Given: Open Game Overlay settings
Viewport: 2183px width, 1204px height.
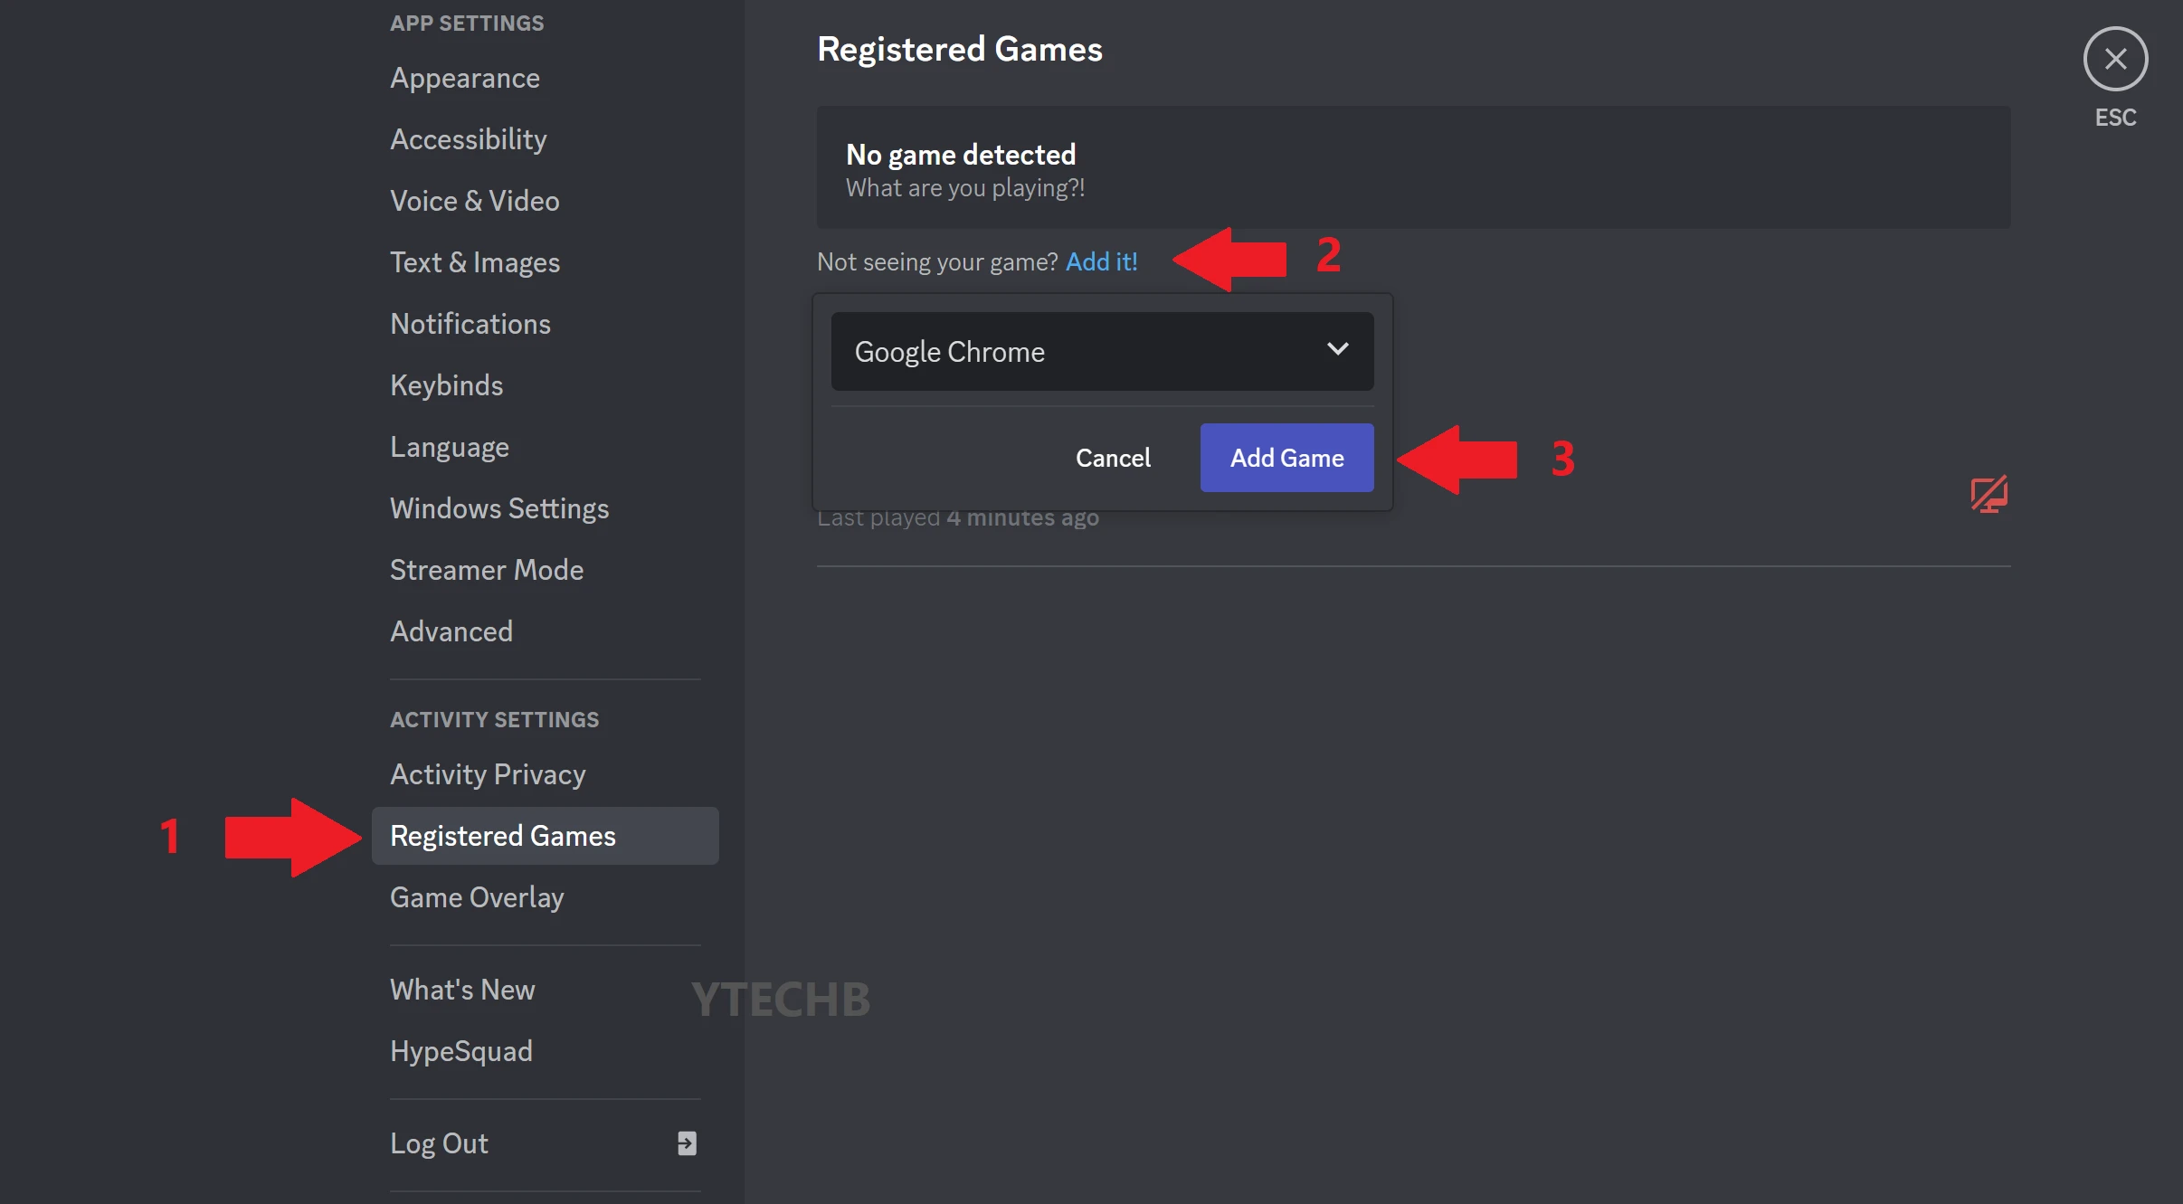Looking at the screenshot, I should pyautogui.click(x=477, y=896).
